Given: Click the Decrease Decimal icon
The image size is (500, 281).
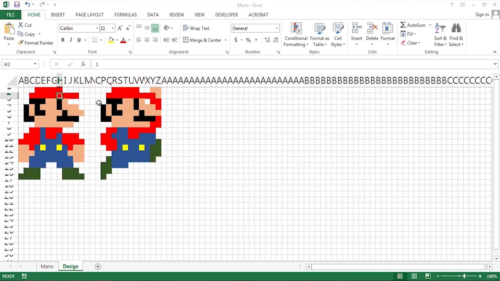Looking at the screenshot, I should click(276, 40).
